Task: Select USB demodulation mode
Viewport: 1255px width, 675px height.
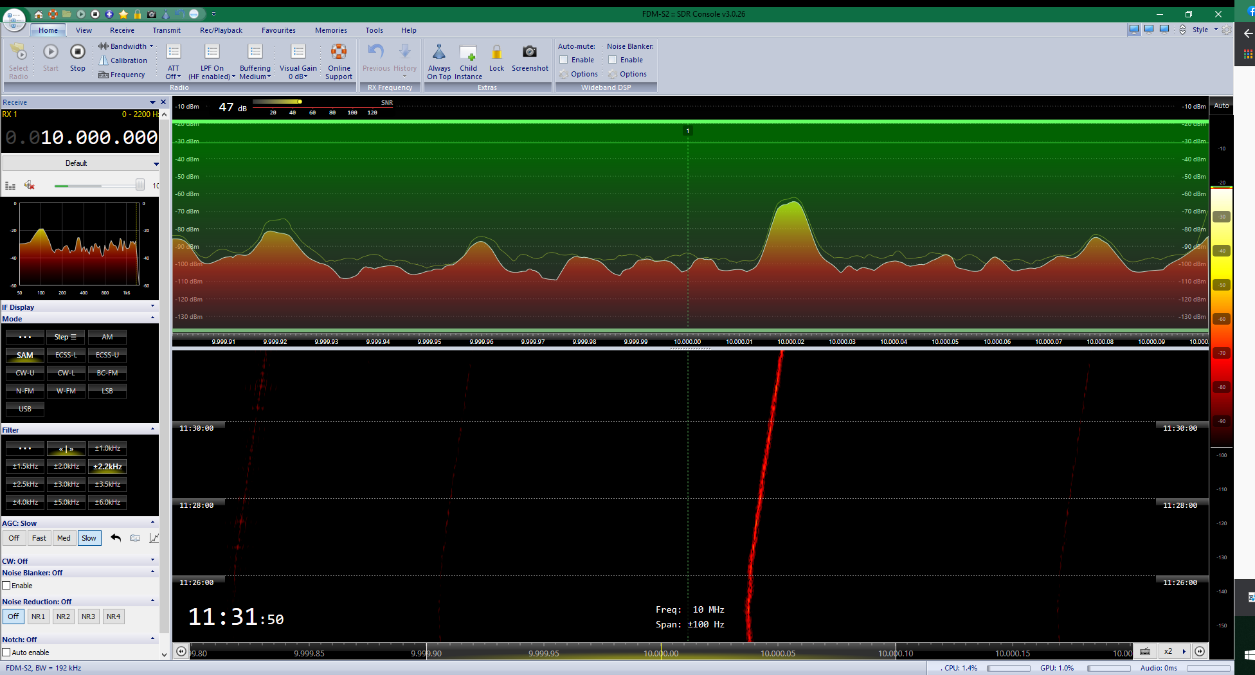Action: coord(25,409)
